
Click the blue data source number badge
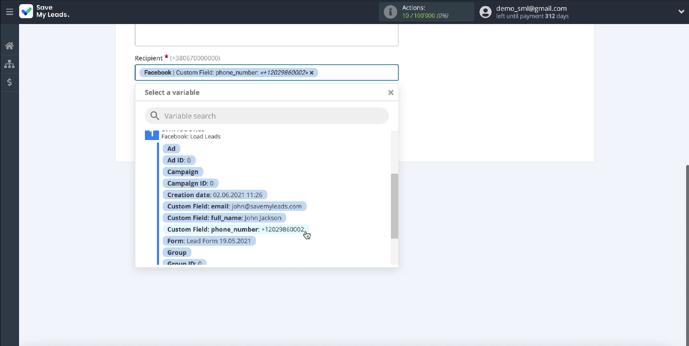click(152, 135)
